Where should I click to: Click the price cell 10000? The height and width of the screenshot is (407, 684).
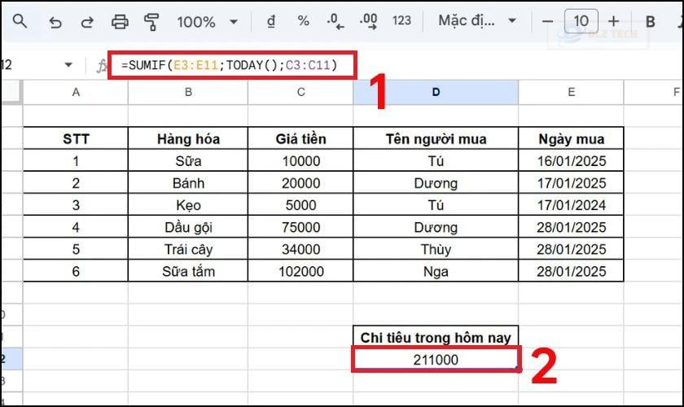(x=300, y=161)
